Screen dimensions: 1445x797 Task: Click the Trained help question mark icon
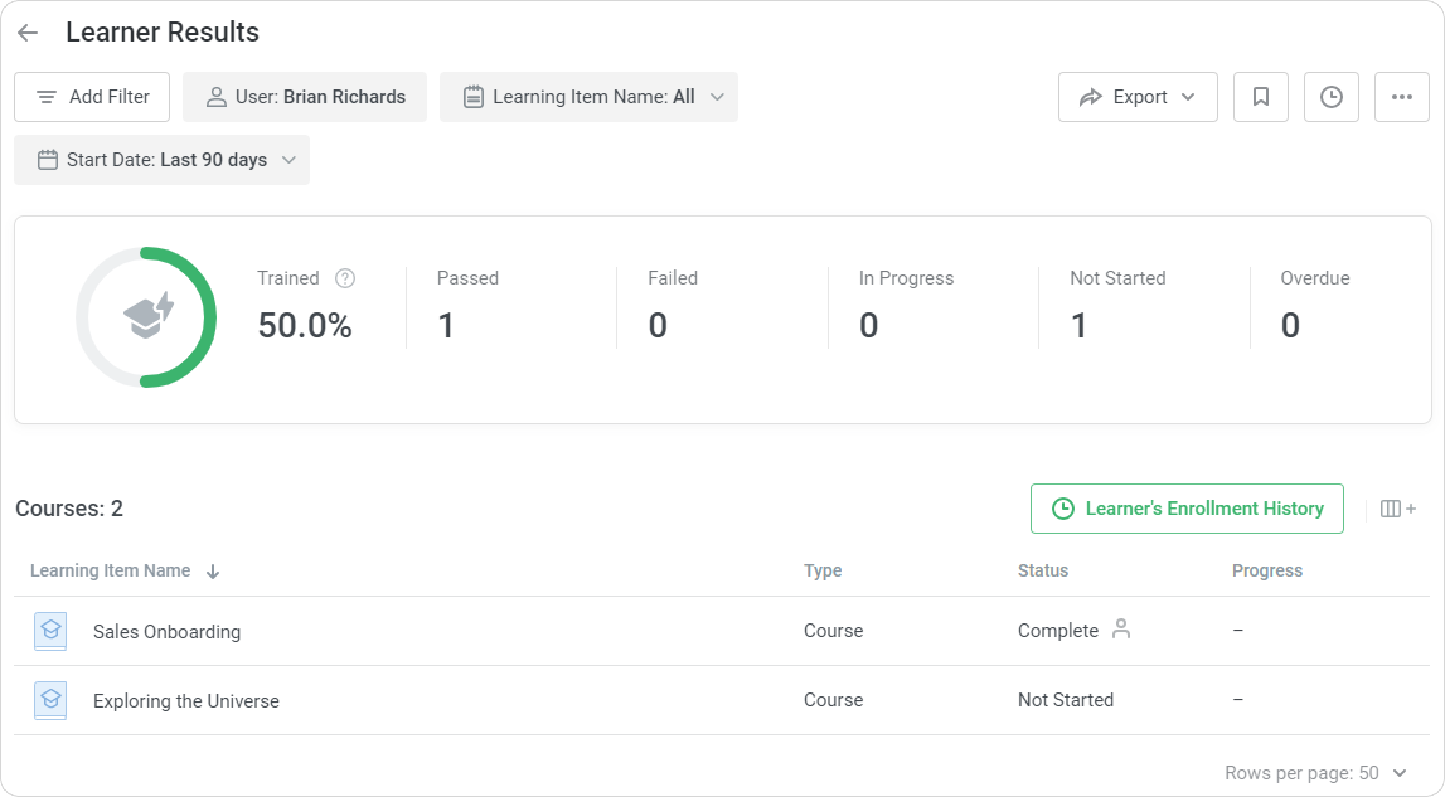(345, 278)
